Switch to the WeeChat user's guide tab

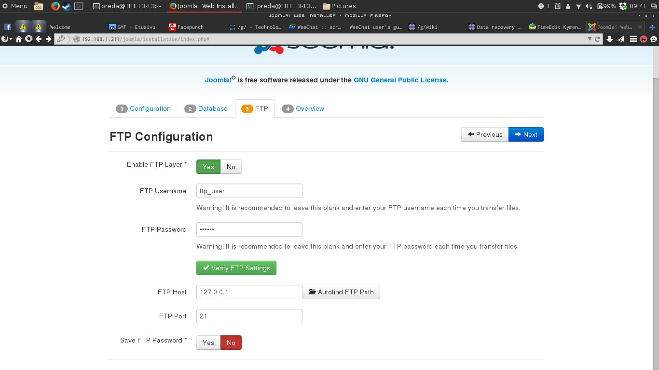[x=375, y=27]
